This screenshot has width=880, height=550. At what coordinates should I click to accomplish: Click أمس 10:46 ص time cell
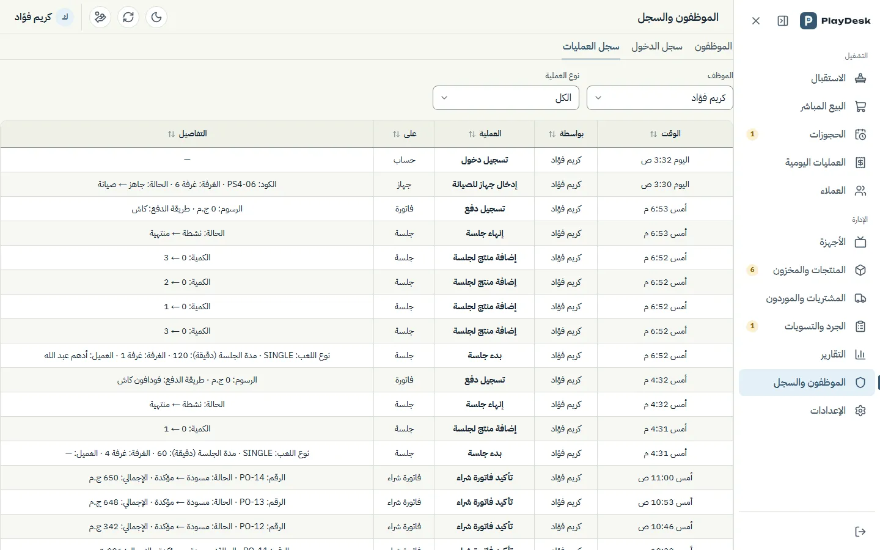[665, 527]
